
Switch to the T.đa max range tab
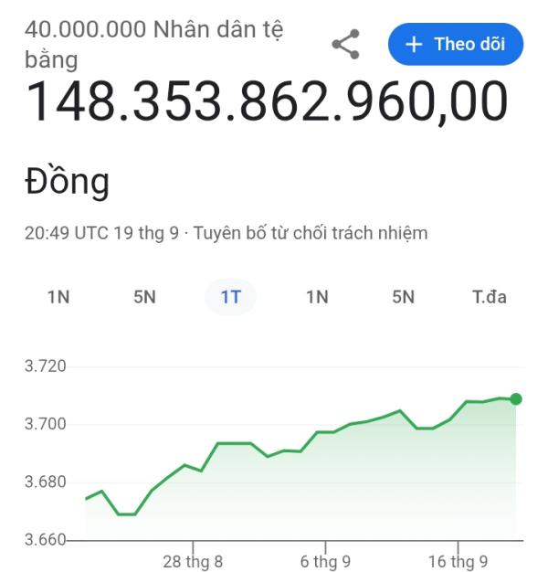point(490,296)
